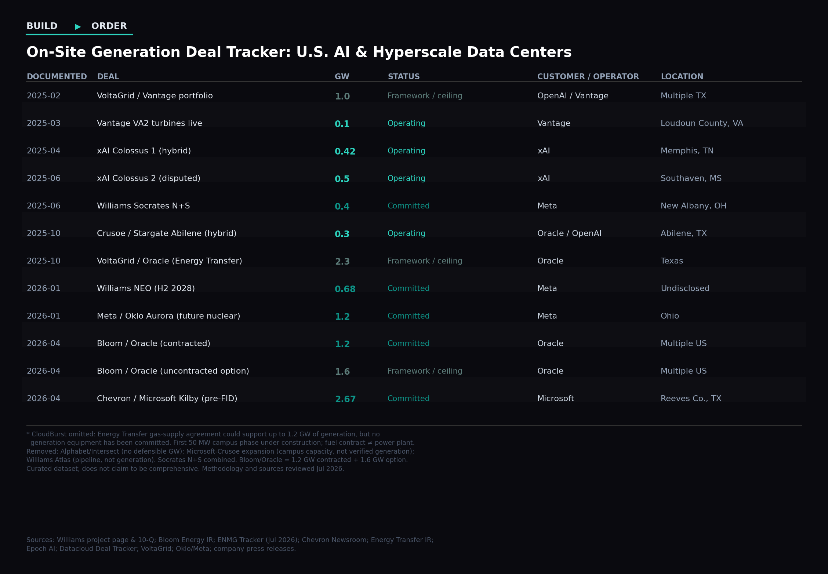Click the GW column header

pyautogui.click(x=342, y=76)
